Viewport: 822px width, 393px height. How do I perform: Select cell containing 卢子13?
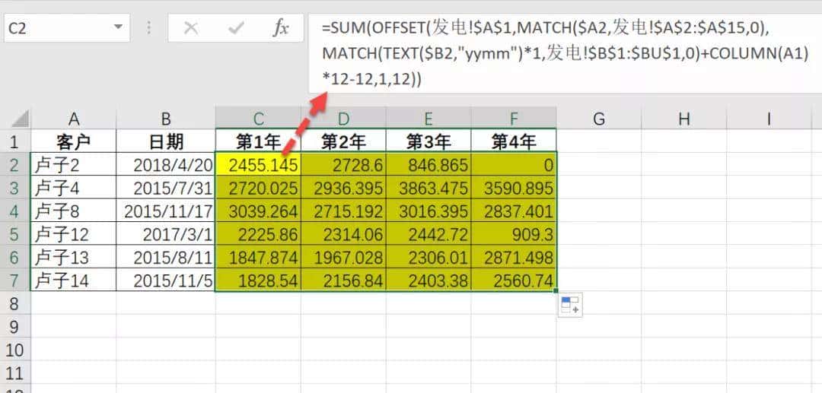pos(73,257)
